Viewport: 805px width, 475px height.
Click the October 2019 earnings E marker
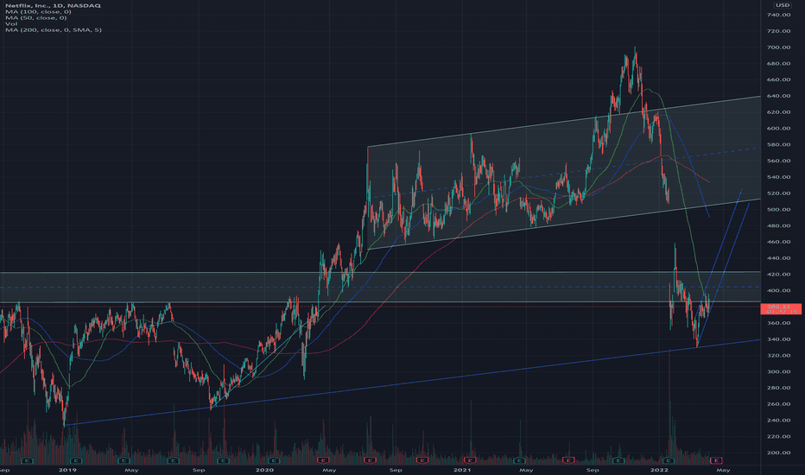[222, 460]
